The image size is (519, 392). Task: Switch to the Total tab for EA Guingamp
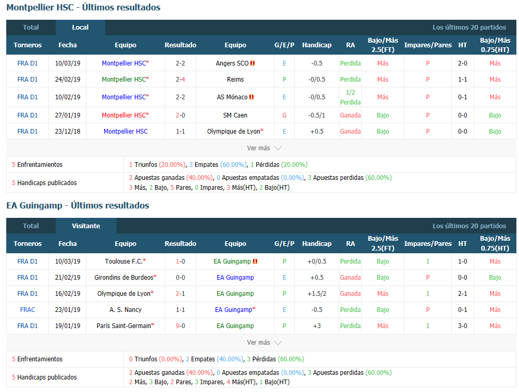click(x=31, y=226)
